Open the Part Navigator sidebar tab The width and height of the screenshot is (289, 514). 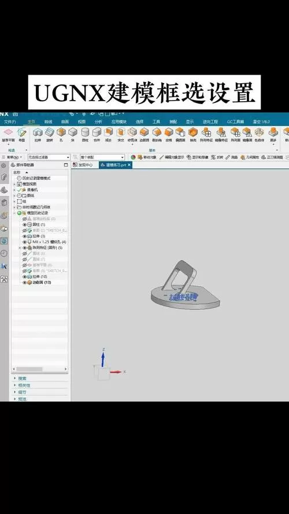coord(4,190)
